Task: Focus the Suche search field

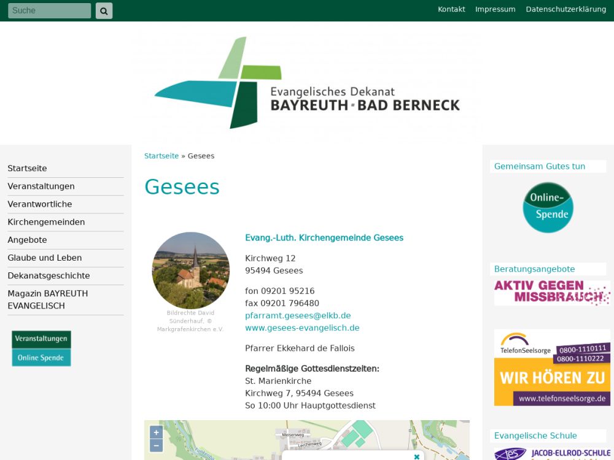Action: pos(49,10)
